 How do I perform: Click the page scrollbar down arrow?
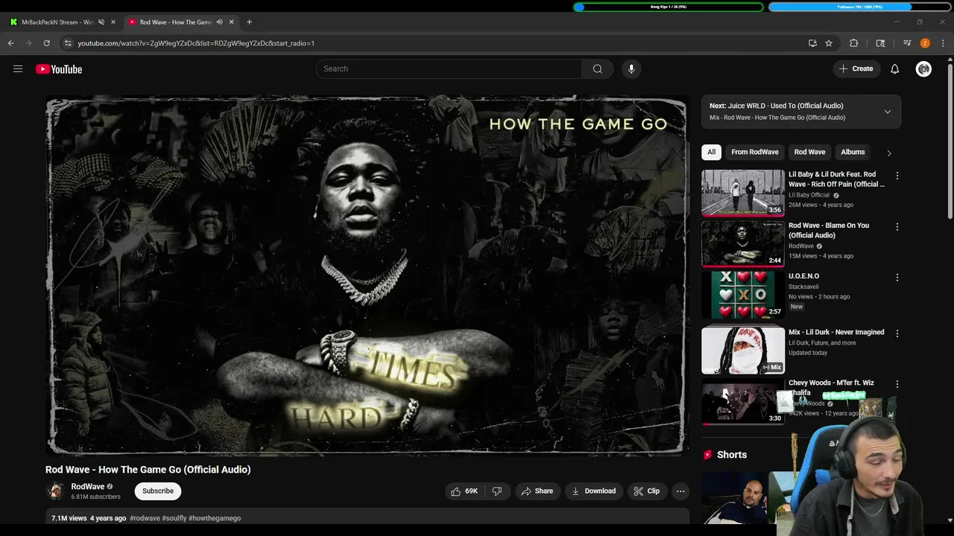(950, 520)
